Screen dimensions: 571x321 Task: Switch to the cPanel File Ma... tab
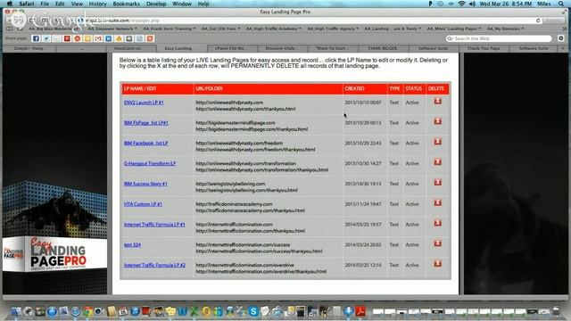click(x=232, y=48)
